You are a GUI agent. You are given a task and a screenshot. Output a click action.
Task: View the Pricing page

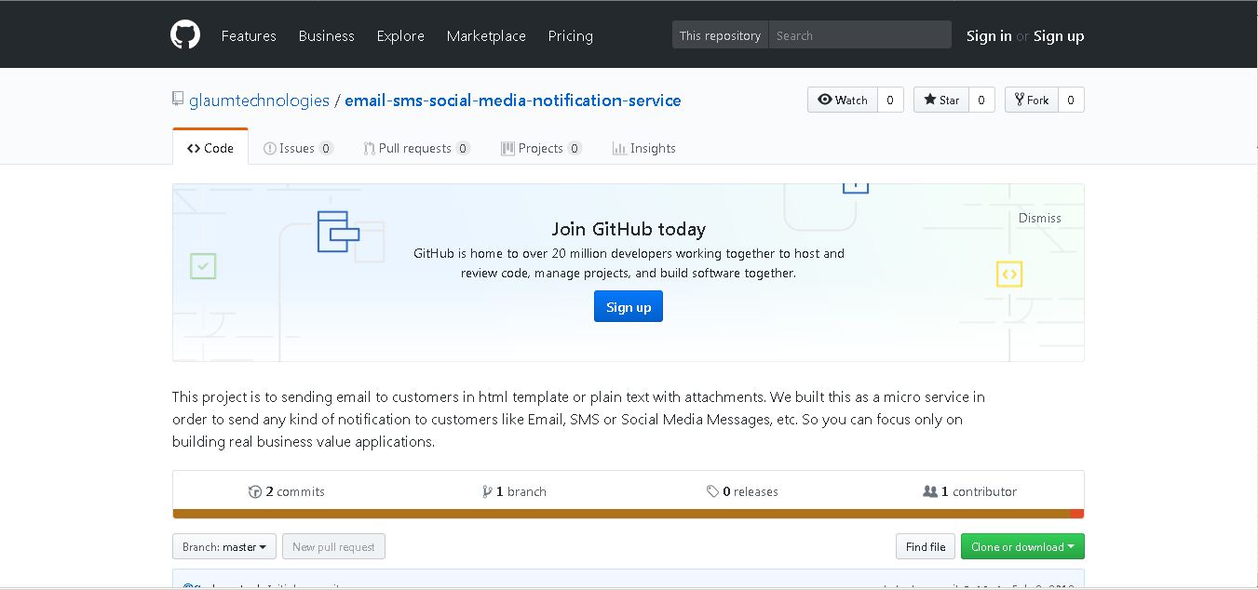click(571, 35)
